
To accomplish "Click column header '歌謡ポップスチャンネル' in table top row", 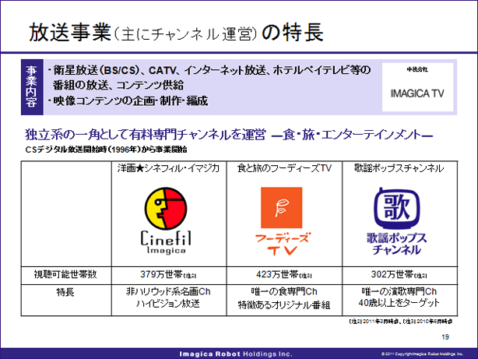I will coord(399,168).
